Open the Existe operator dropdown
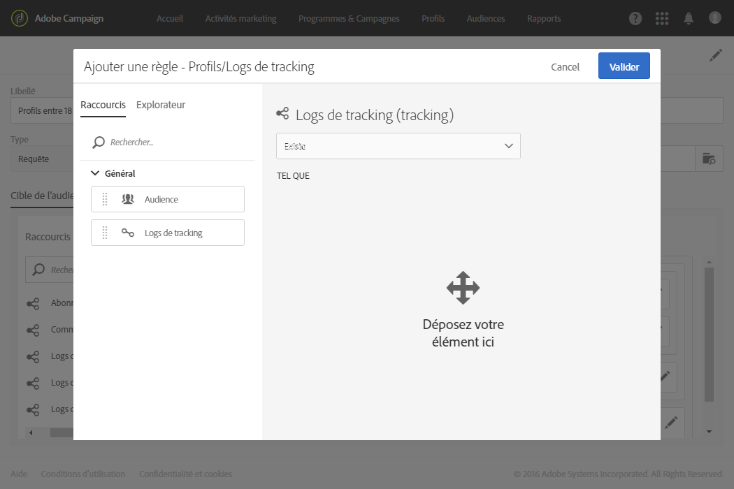The width and height of the screenshot is (734, 489). (398, 146)
